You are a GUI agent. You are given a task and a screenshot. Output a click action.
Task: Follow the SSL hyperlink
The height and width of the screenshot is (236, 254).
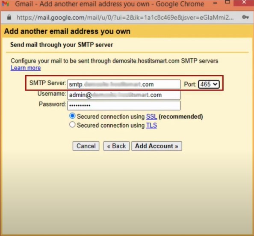pos(151,117)
